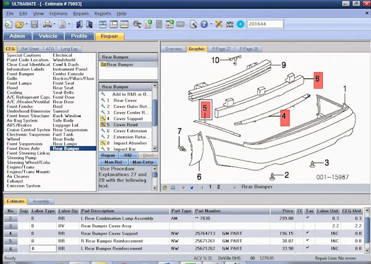Open the calculator icon in toolbar
Viewport: 371px width, 264px height.
point(159,24)
